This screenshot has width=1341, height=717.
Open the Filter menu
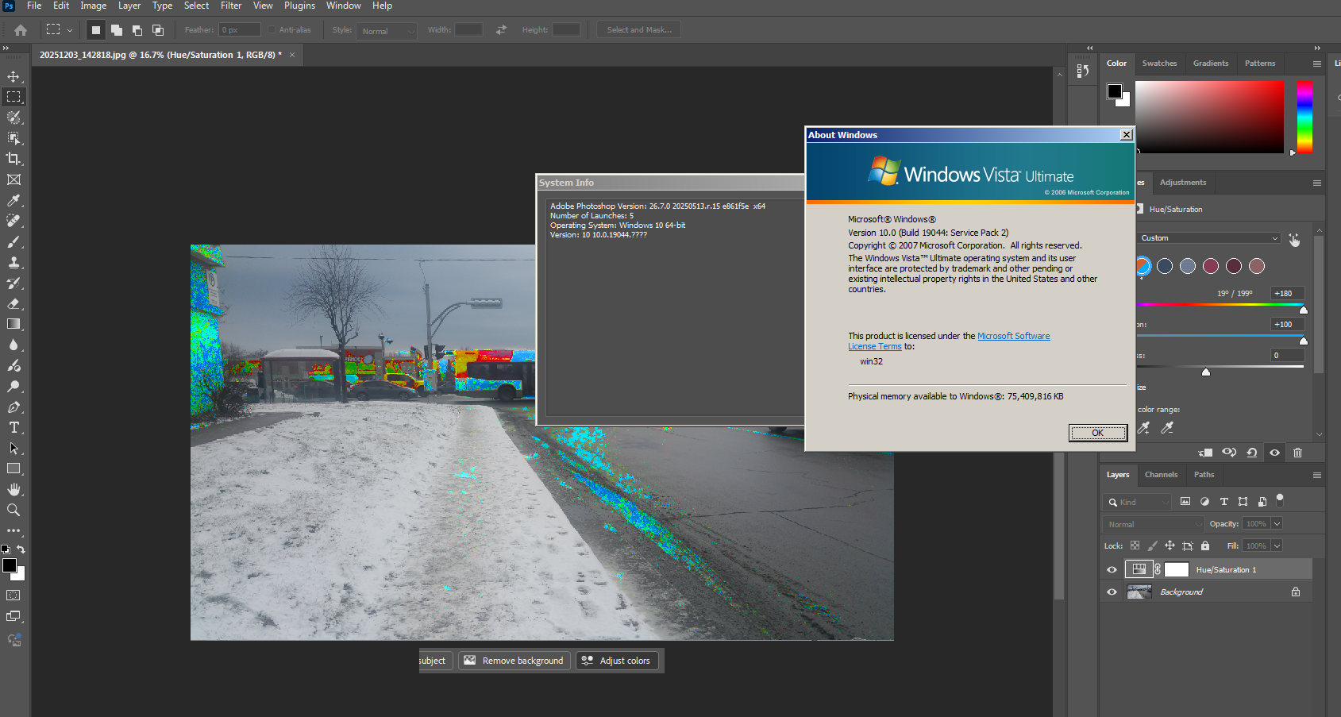tap(231, 6)
